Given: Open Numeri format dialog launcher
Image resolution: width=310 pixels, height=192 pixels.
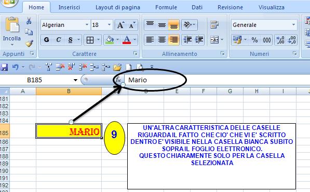Looking at the screenshot, I should [294, 53].
